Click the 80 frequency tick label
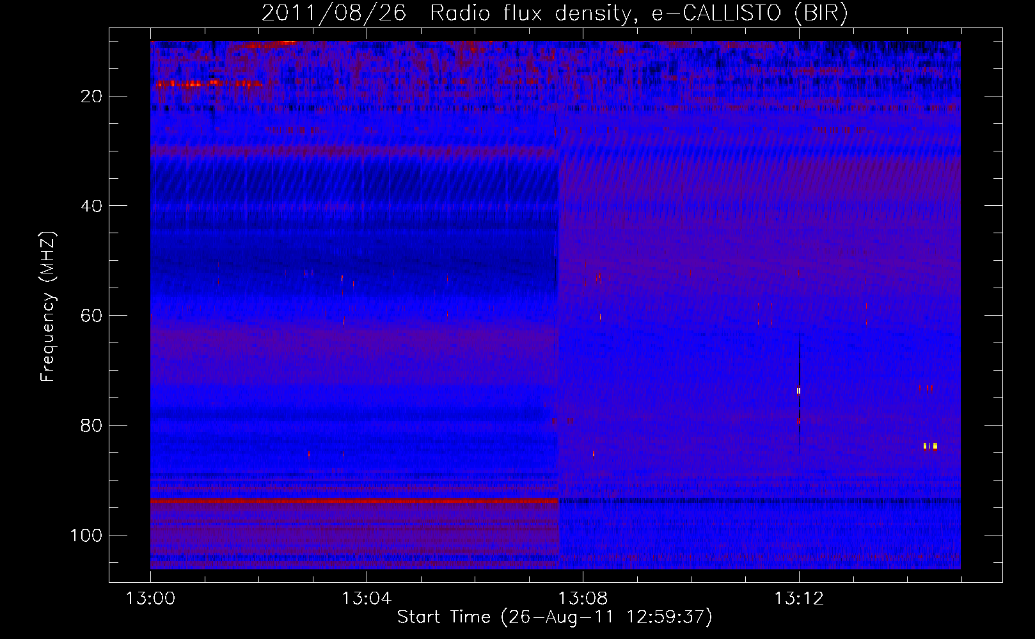 tap(92, 426)
